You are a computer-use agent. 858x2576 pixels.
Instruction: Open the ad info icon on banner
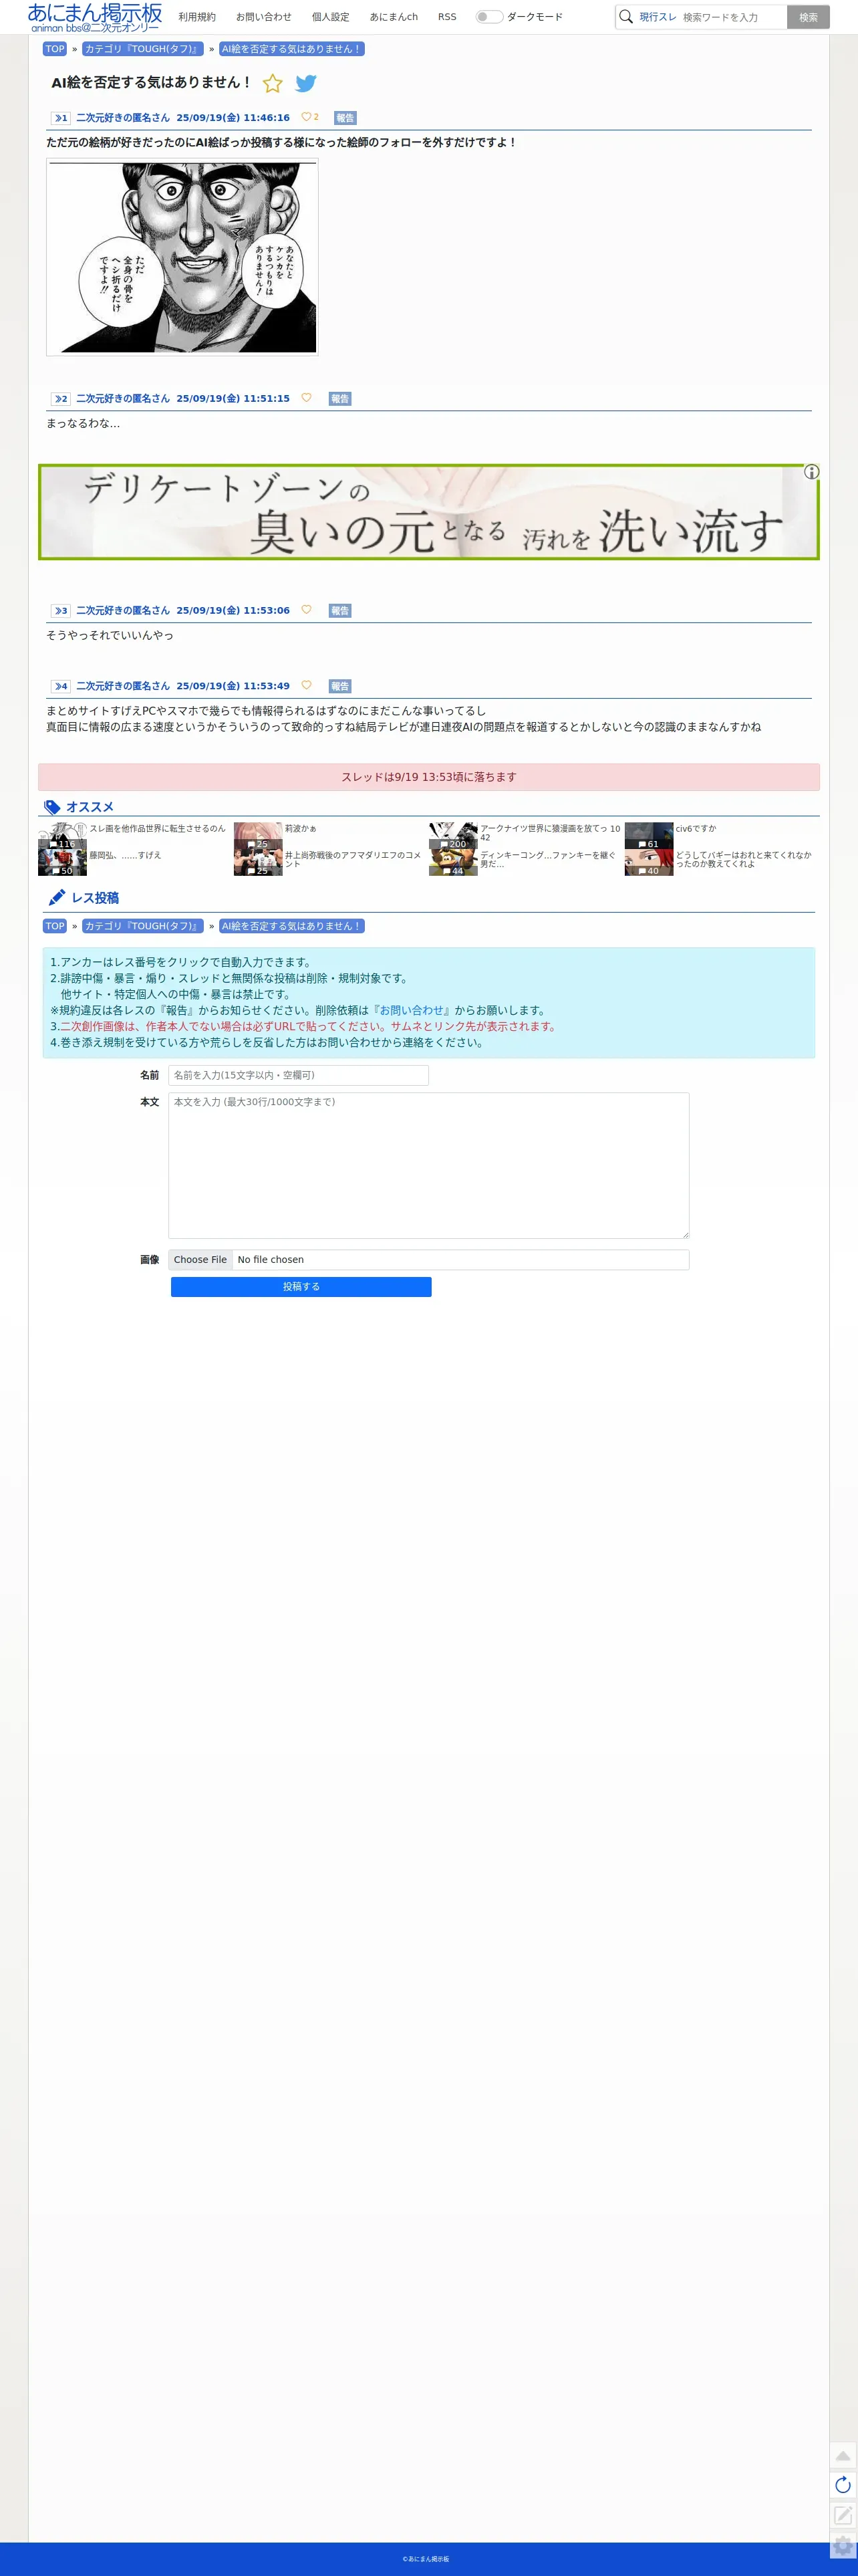[811, 472]
